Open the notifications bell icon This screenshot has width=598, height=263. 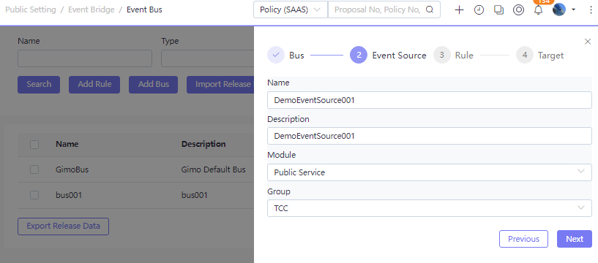(538, 10)
